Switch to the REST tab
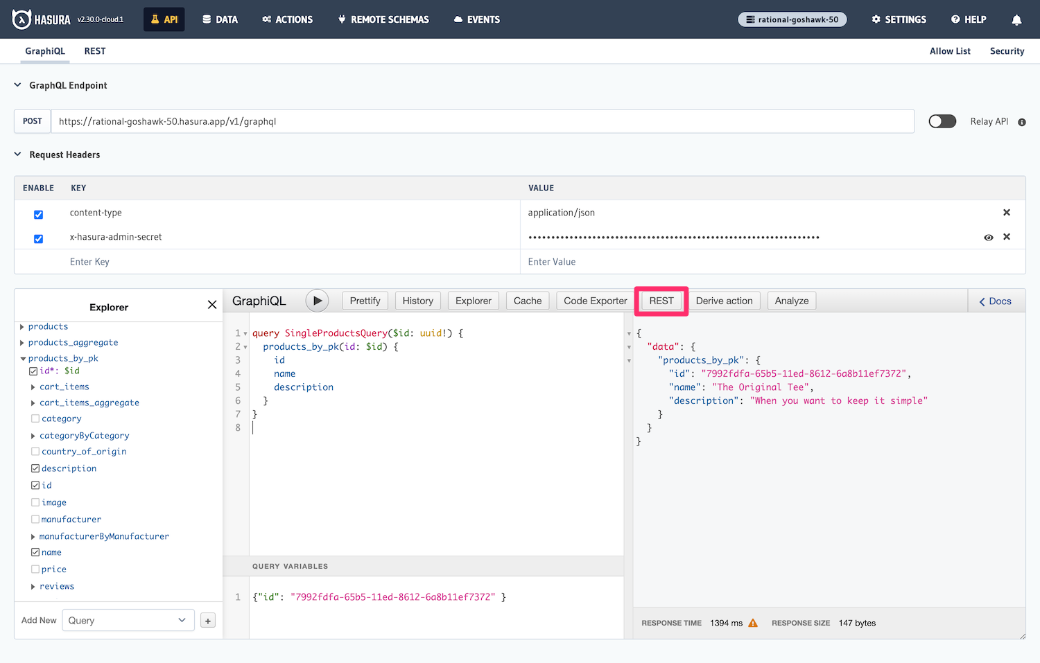Screen dimensions: 1040x663 coord(94,51)
